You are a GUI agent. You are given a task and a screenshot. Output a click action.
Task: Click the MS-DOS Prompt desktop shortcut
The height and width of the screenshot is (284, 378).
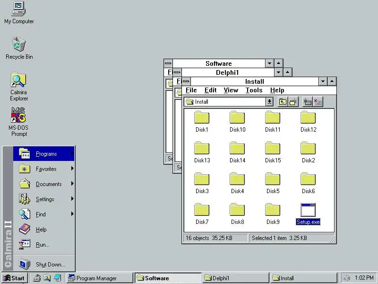pyautogui.click(x=18, y=122)
